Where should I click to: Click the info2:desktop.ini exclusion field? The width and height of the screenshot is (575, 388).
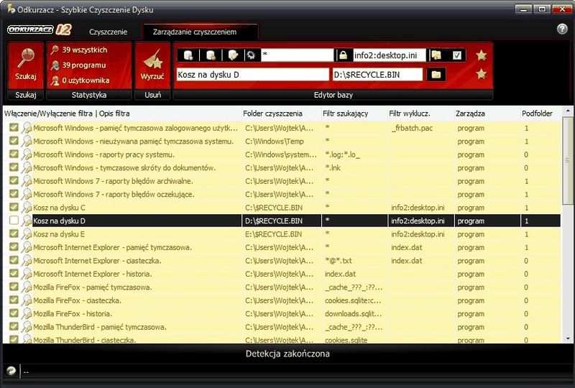click(x=390, y=55)
